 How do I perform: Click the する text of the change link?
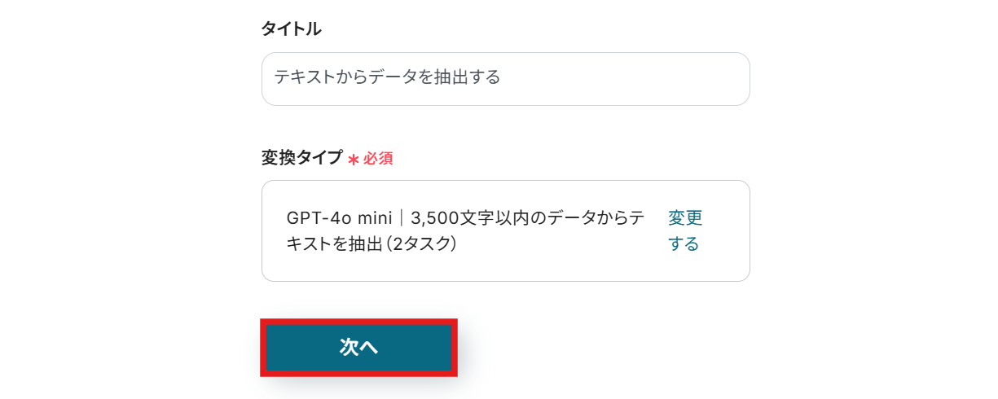pos(684,244)
